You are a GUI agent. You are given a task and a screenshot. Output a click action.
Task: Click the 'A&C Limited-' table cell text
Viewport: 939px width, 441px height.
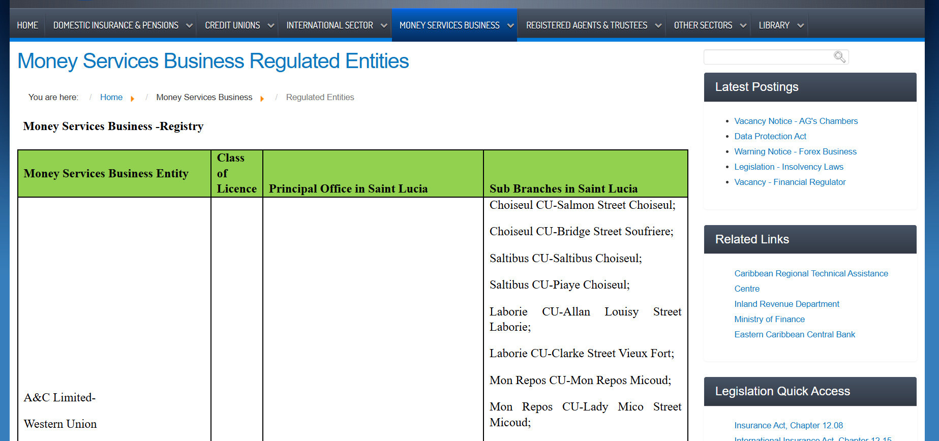click(x=59, y=398)
